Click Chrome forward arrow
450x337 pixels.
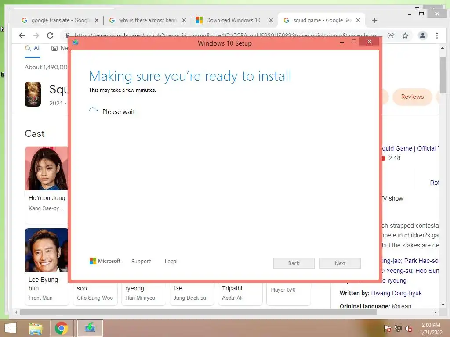36,36
